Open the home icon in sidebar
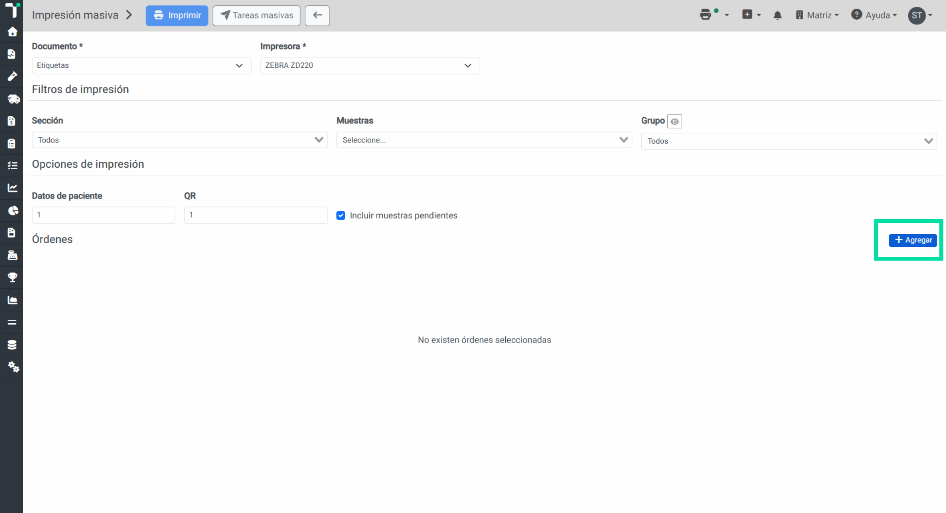The height and width of the screenshot is (513, 946). [x=12, y=31]
